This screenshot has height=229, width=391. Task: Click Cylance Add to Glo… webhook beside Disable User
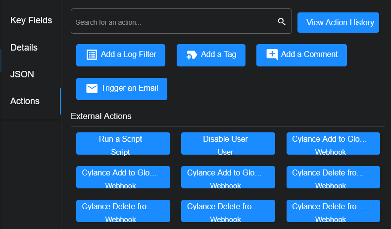tap(333, 143)
